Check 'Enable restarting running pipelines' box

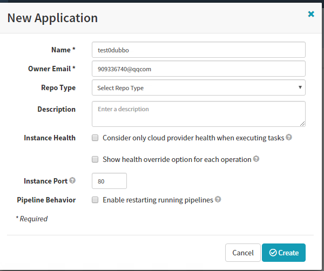pyautogui.click(x=95, y=200)
